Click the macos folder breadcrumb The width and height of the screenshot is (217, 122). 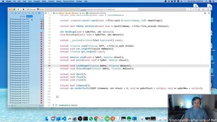pyautogui.click(x=75, y=13)
